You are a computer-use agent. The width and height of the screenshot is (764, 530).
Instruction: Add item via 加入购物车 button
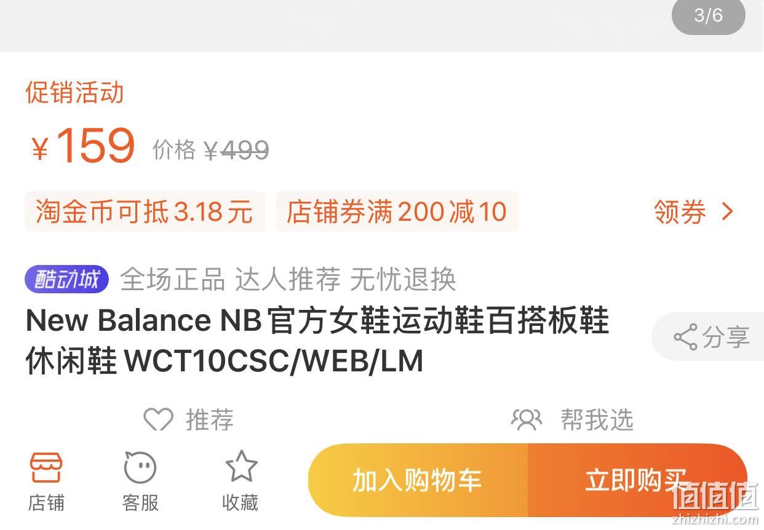pyautogui.click(x=418, y=480)
